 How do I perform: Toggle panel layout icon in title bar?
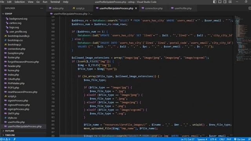pyautogui.click(x=220, y=2)
